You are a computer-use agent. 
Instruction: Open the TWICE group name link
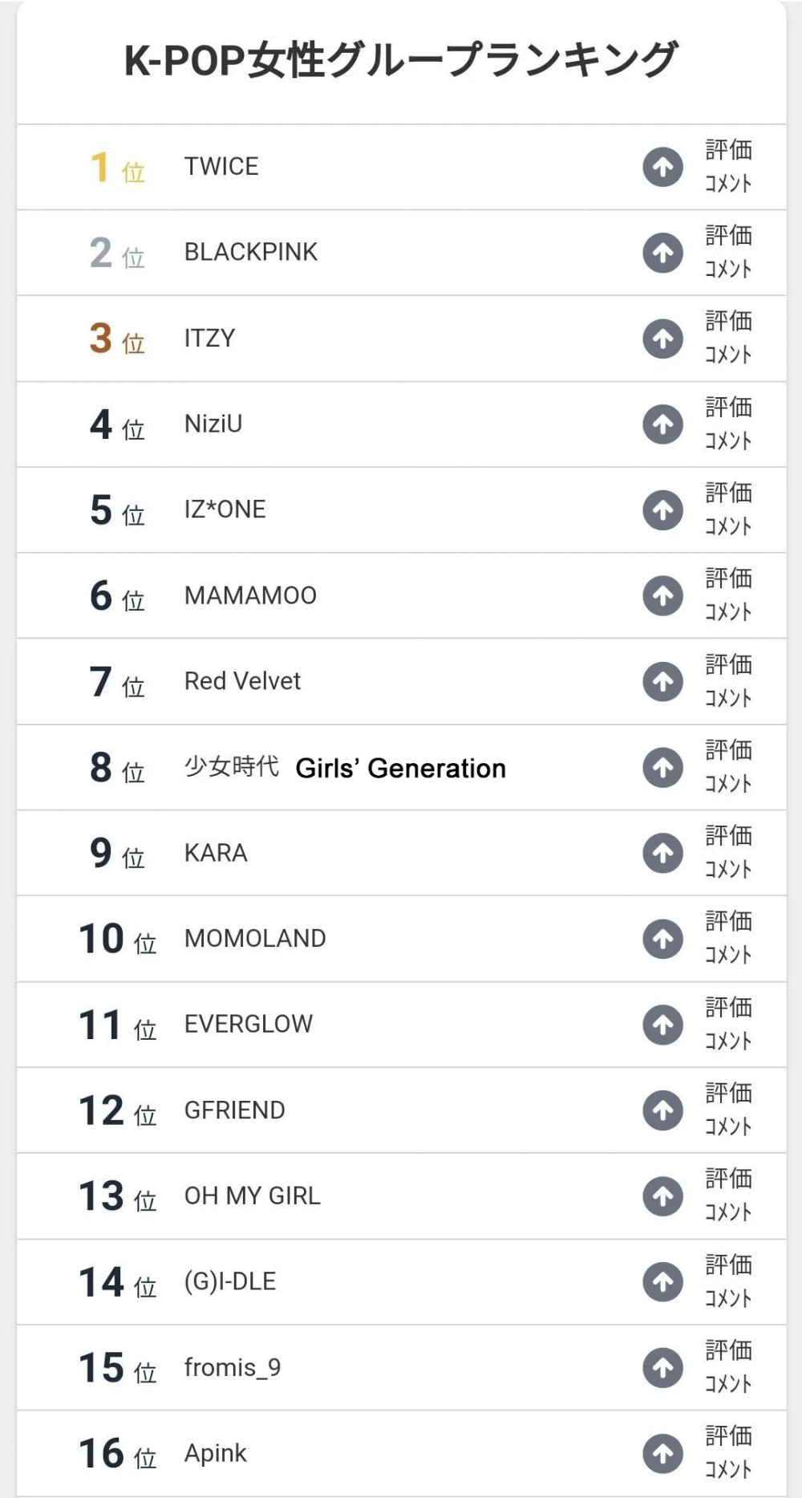221,166
